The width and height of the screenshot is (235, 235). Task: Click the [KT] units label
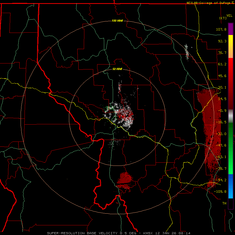(223, 18)
